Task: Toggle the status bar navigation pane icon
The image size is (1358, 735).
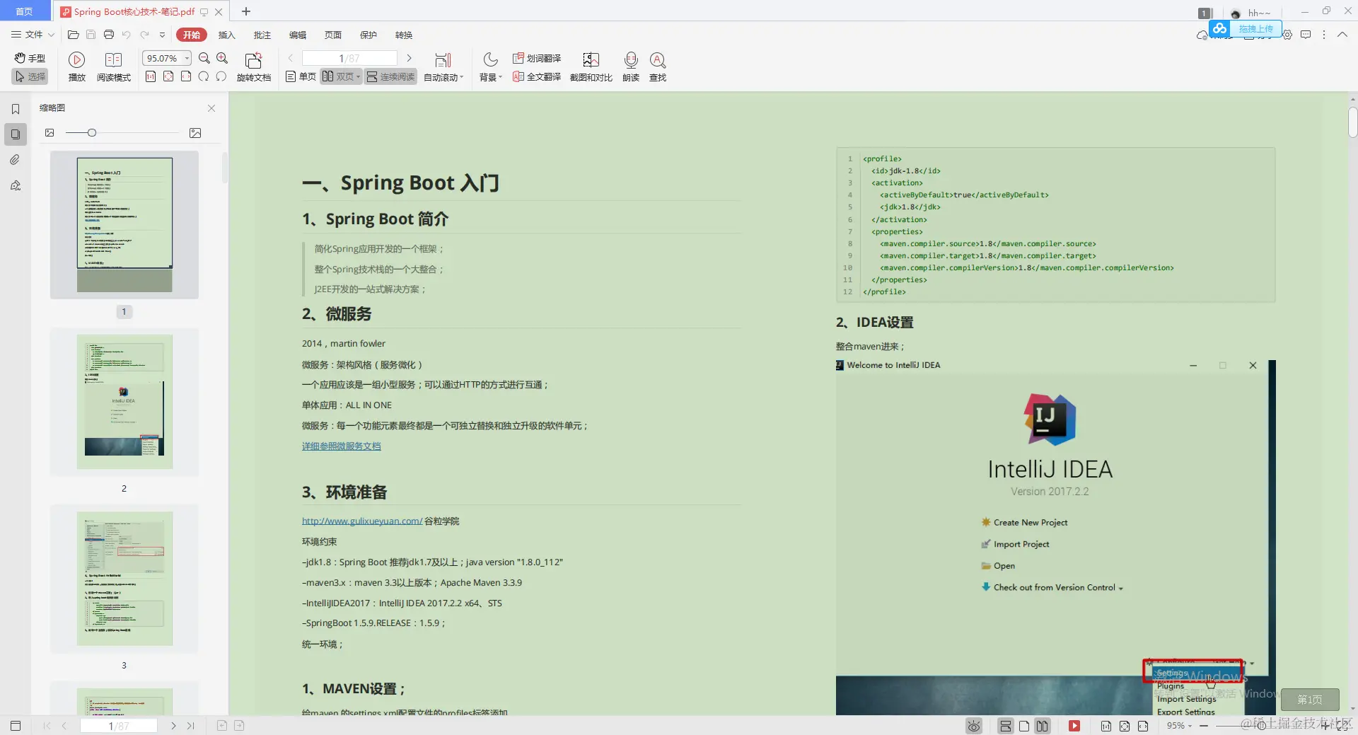Action: click(16, 726)
